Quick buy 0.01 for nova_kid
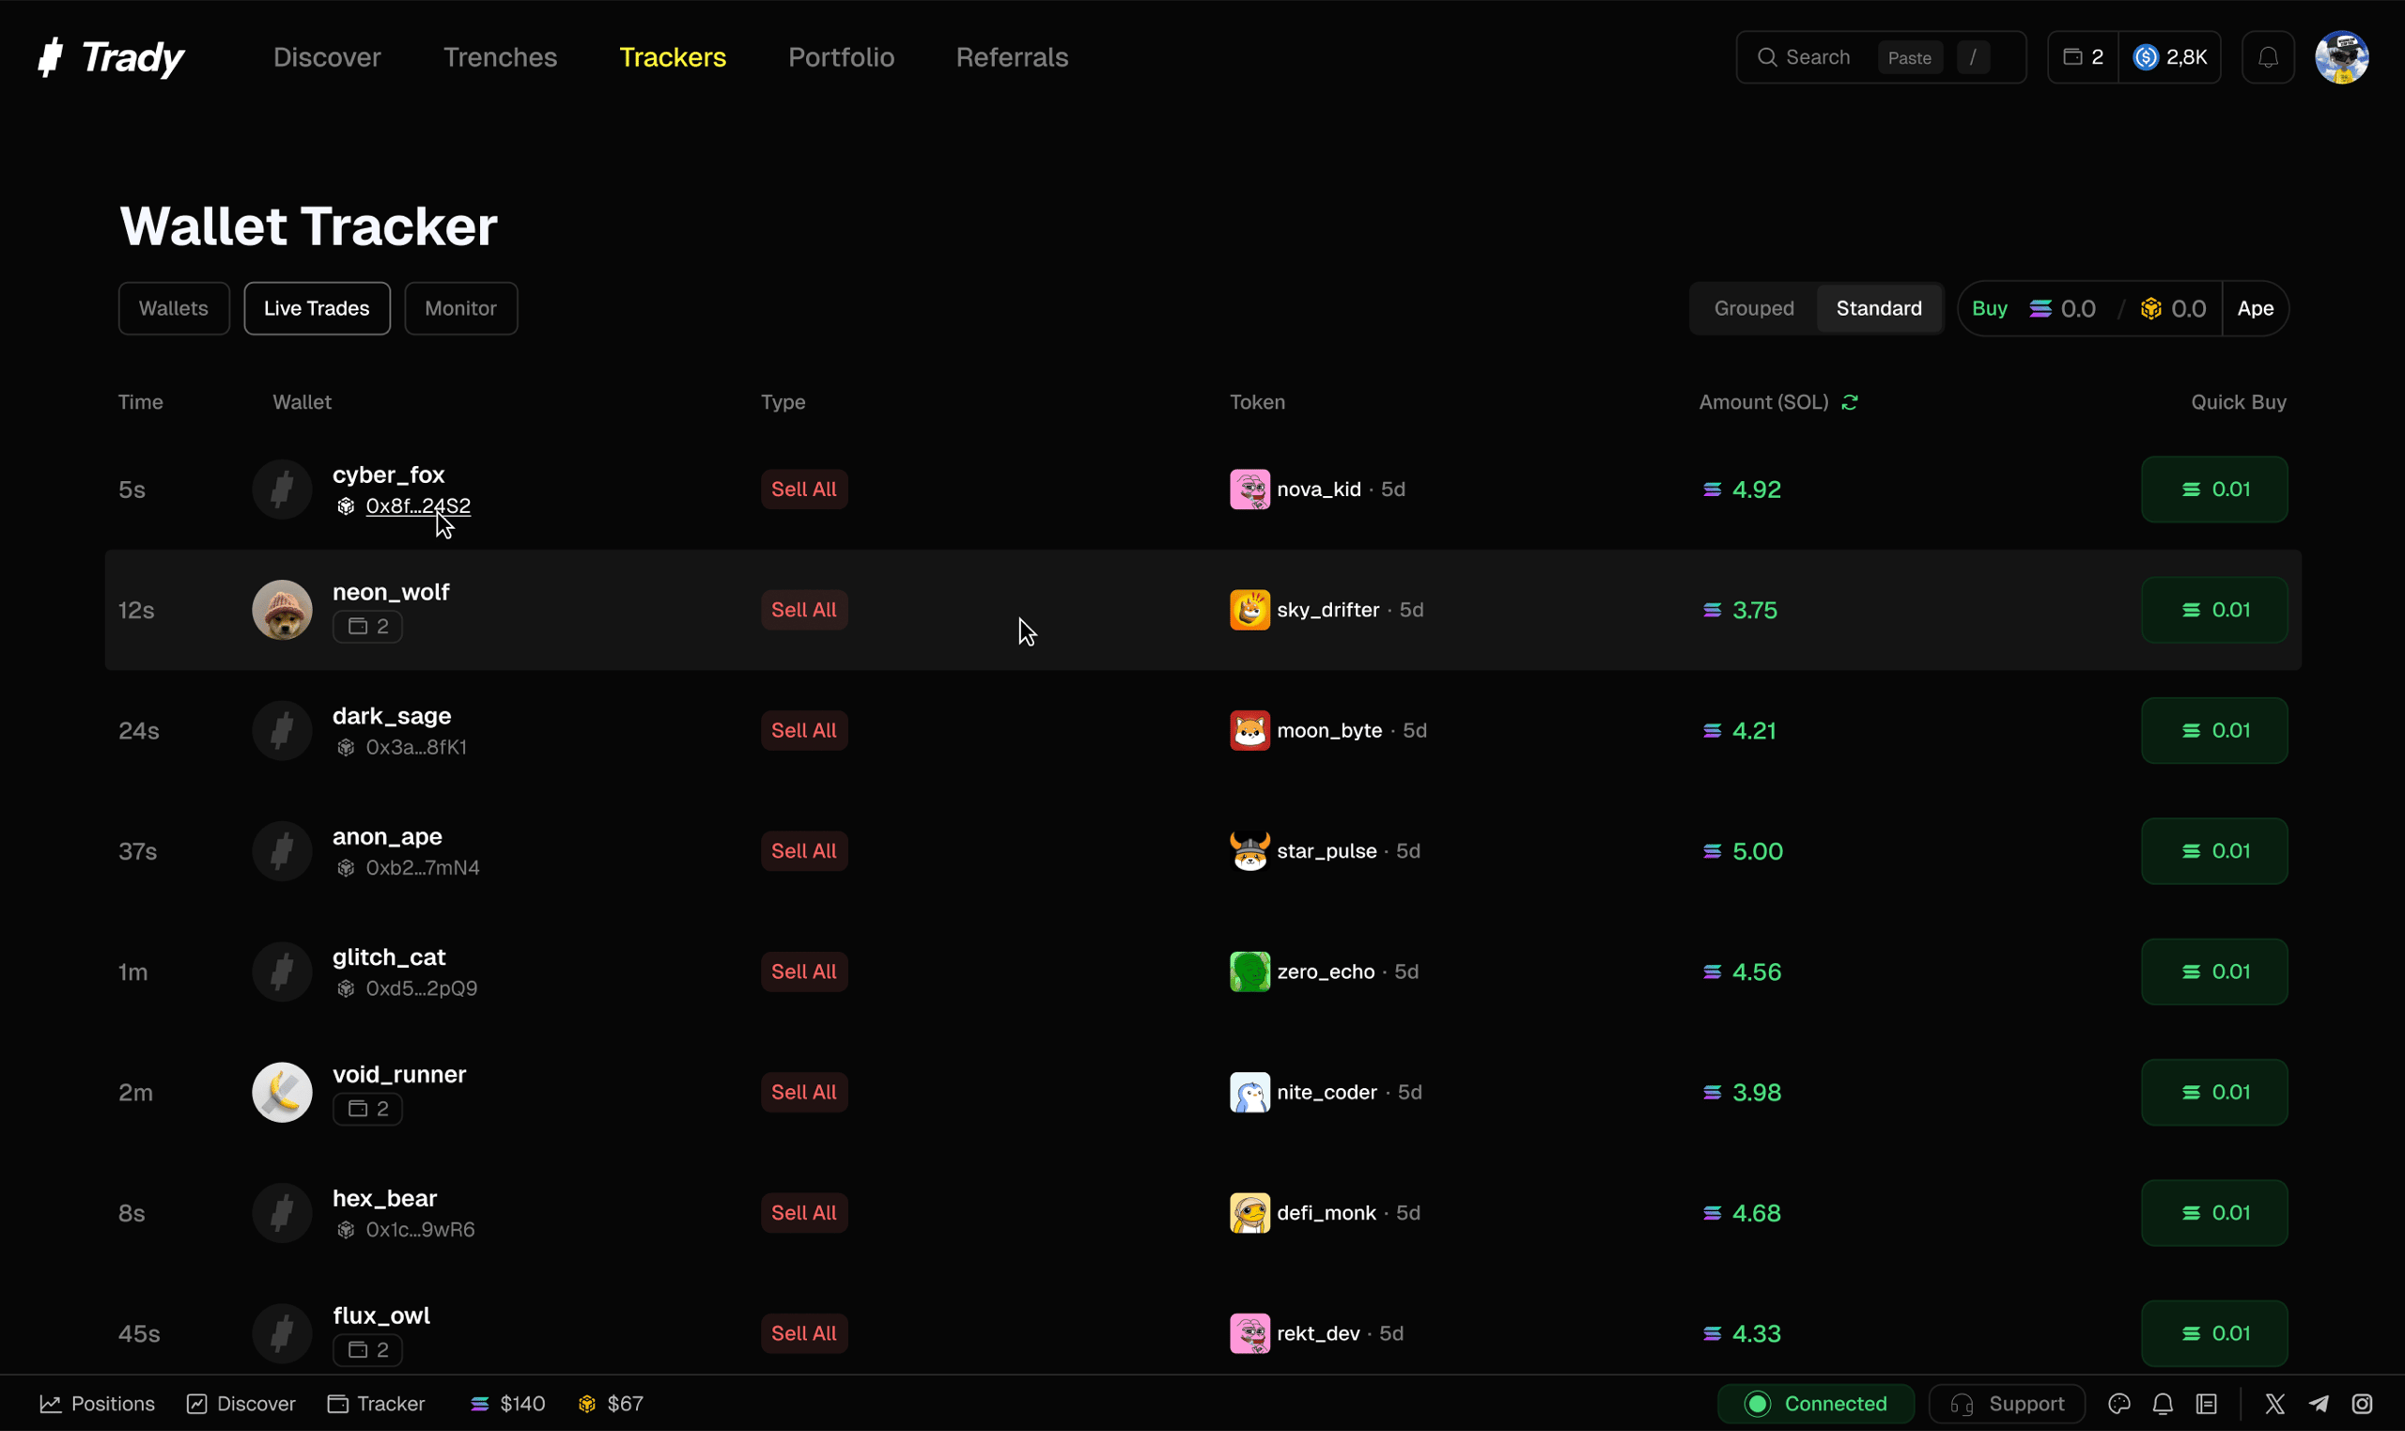The image size is (2405, 1431). click(x=2213, y=489)
